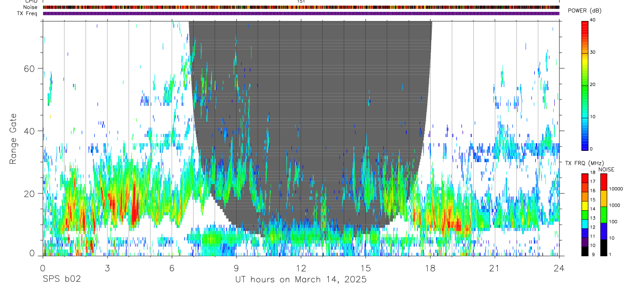Click the '60' tick on Range Gate axis

point(30,69)
